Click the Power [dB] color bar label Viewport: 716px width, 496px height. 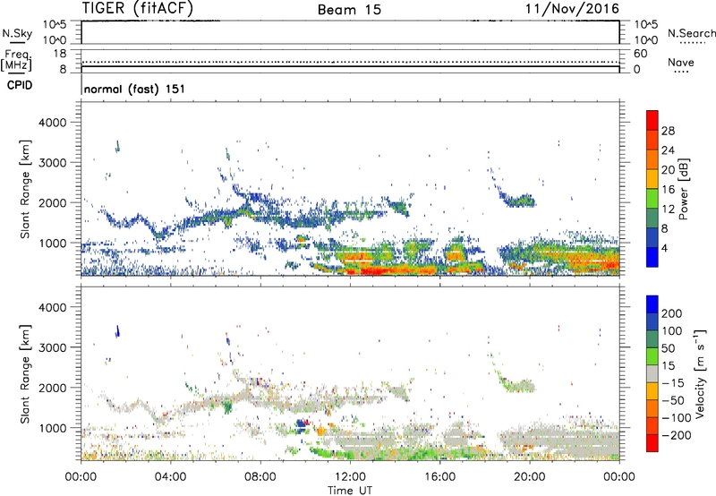(x=683, y=190)
